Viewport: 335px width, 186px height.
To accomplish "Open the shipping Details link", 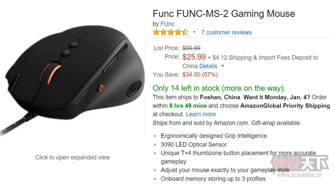I will click(x=208, y=66).
